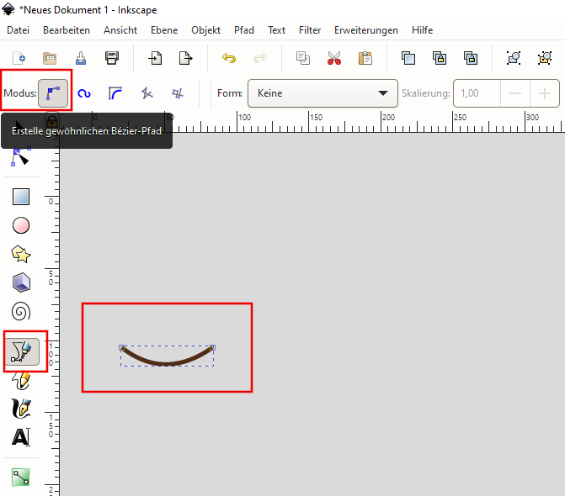Toggle the guide lock icon at ruler corner

[51, 119]
